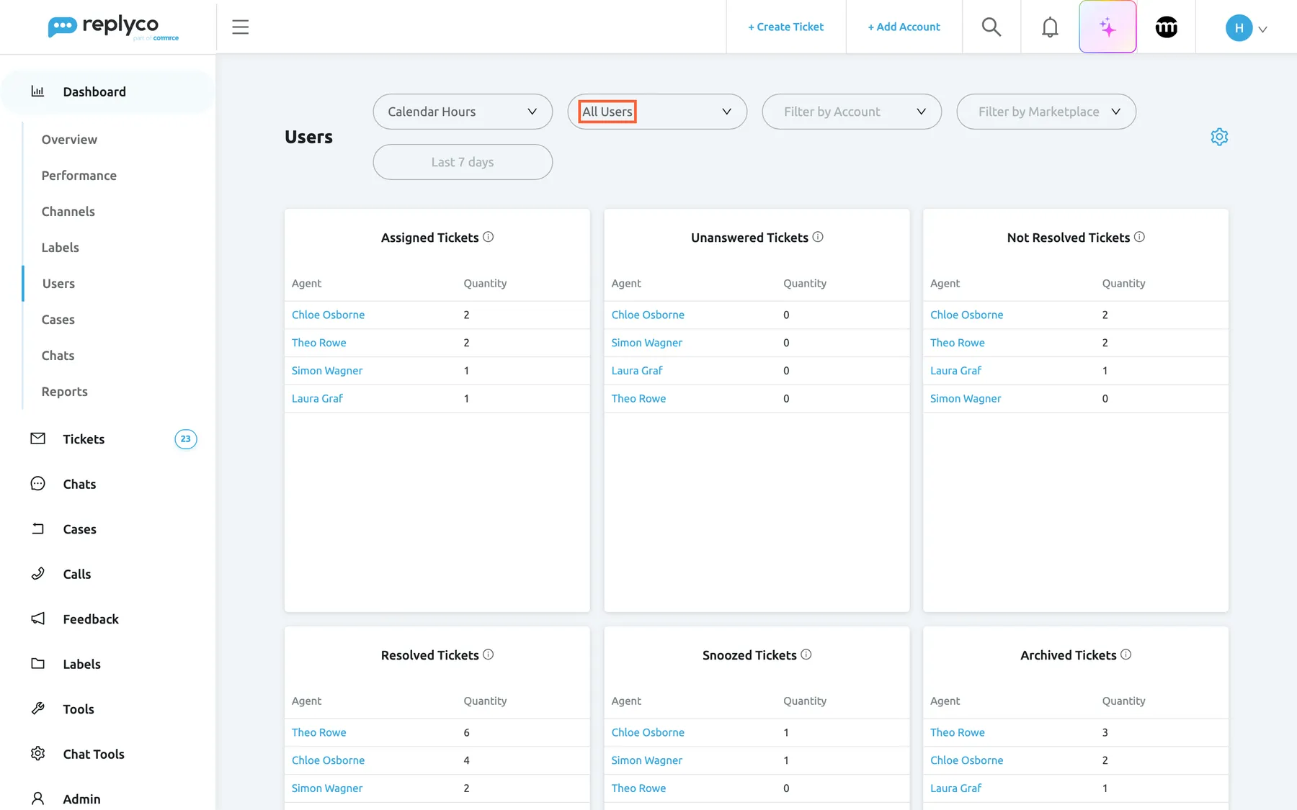Open Laura Graf in Unanswered Tickets

[x=637, y=370]
